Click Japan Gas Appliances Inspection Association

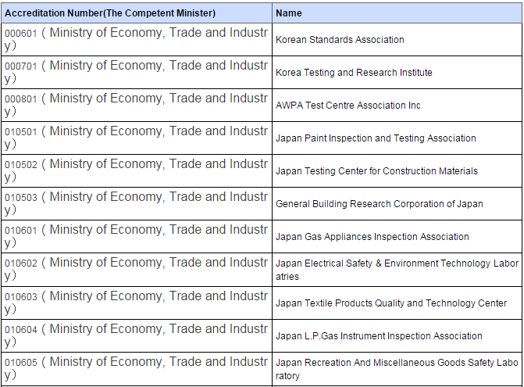point(373,236)
